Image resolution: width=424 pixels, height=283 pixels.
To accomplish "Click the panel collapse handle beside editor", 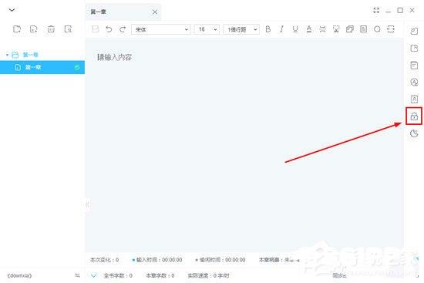I will [x=87, y=204].
